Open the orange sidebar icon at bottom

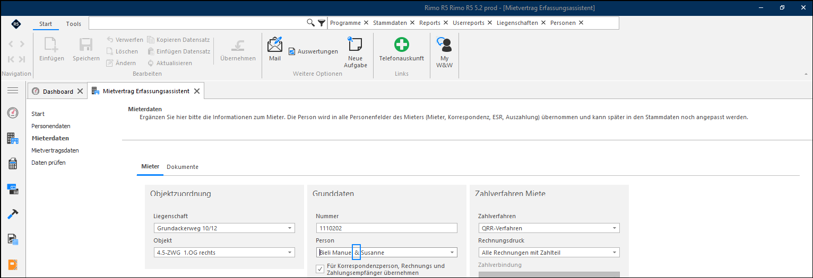[x=13, y=264]
